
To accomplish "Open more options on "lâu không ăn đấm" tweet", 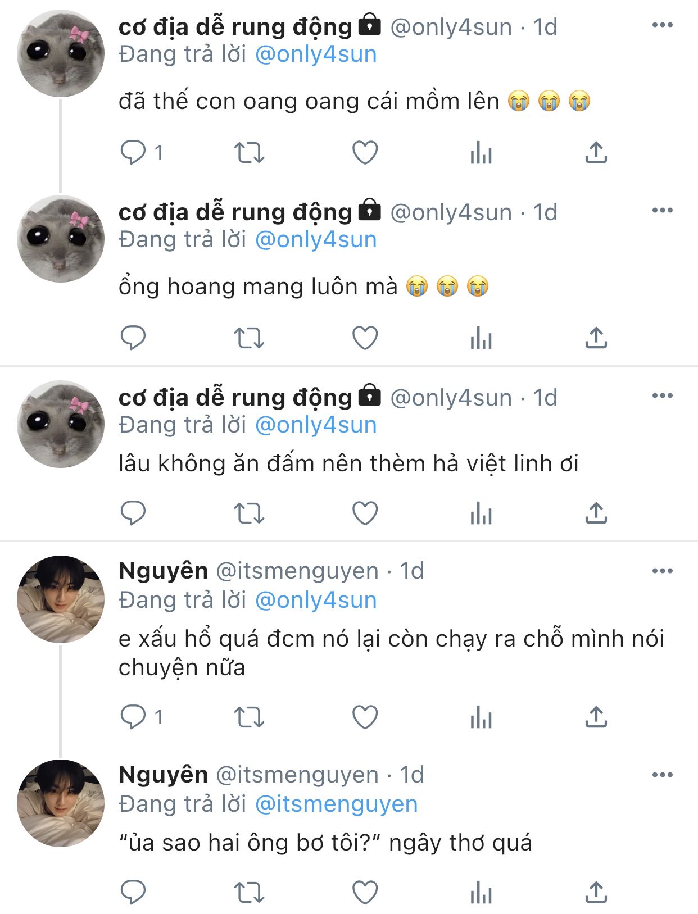I will (x=662, y=396).
